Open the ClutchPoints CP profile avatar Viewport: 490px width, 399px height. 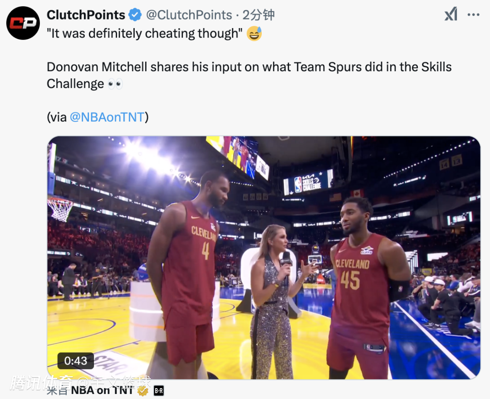(x=23, y=23)
